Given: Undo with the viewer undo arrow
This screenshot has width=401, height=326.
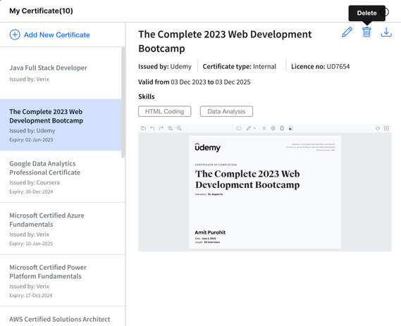Looking at the screenshot, I should [152, 128].
